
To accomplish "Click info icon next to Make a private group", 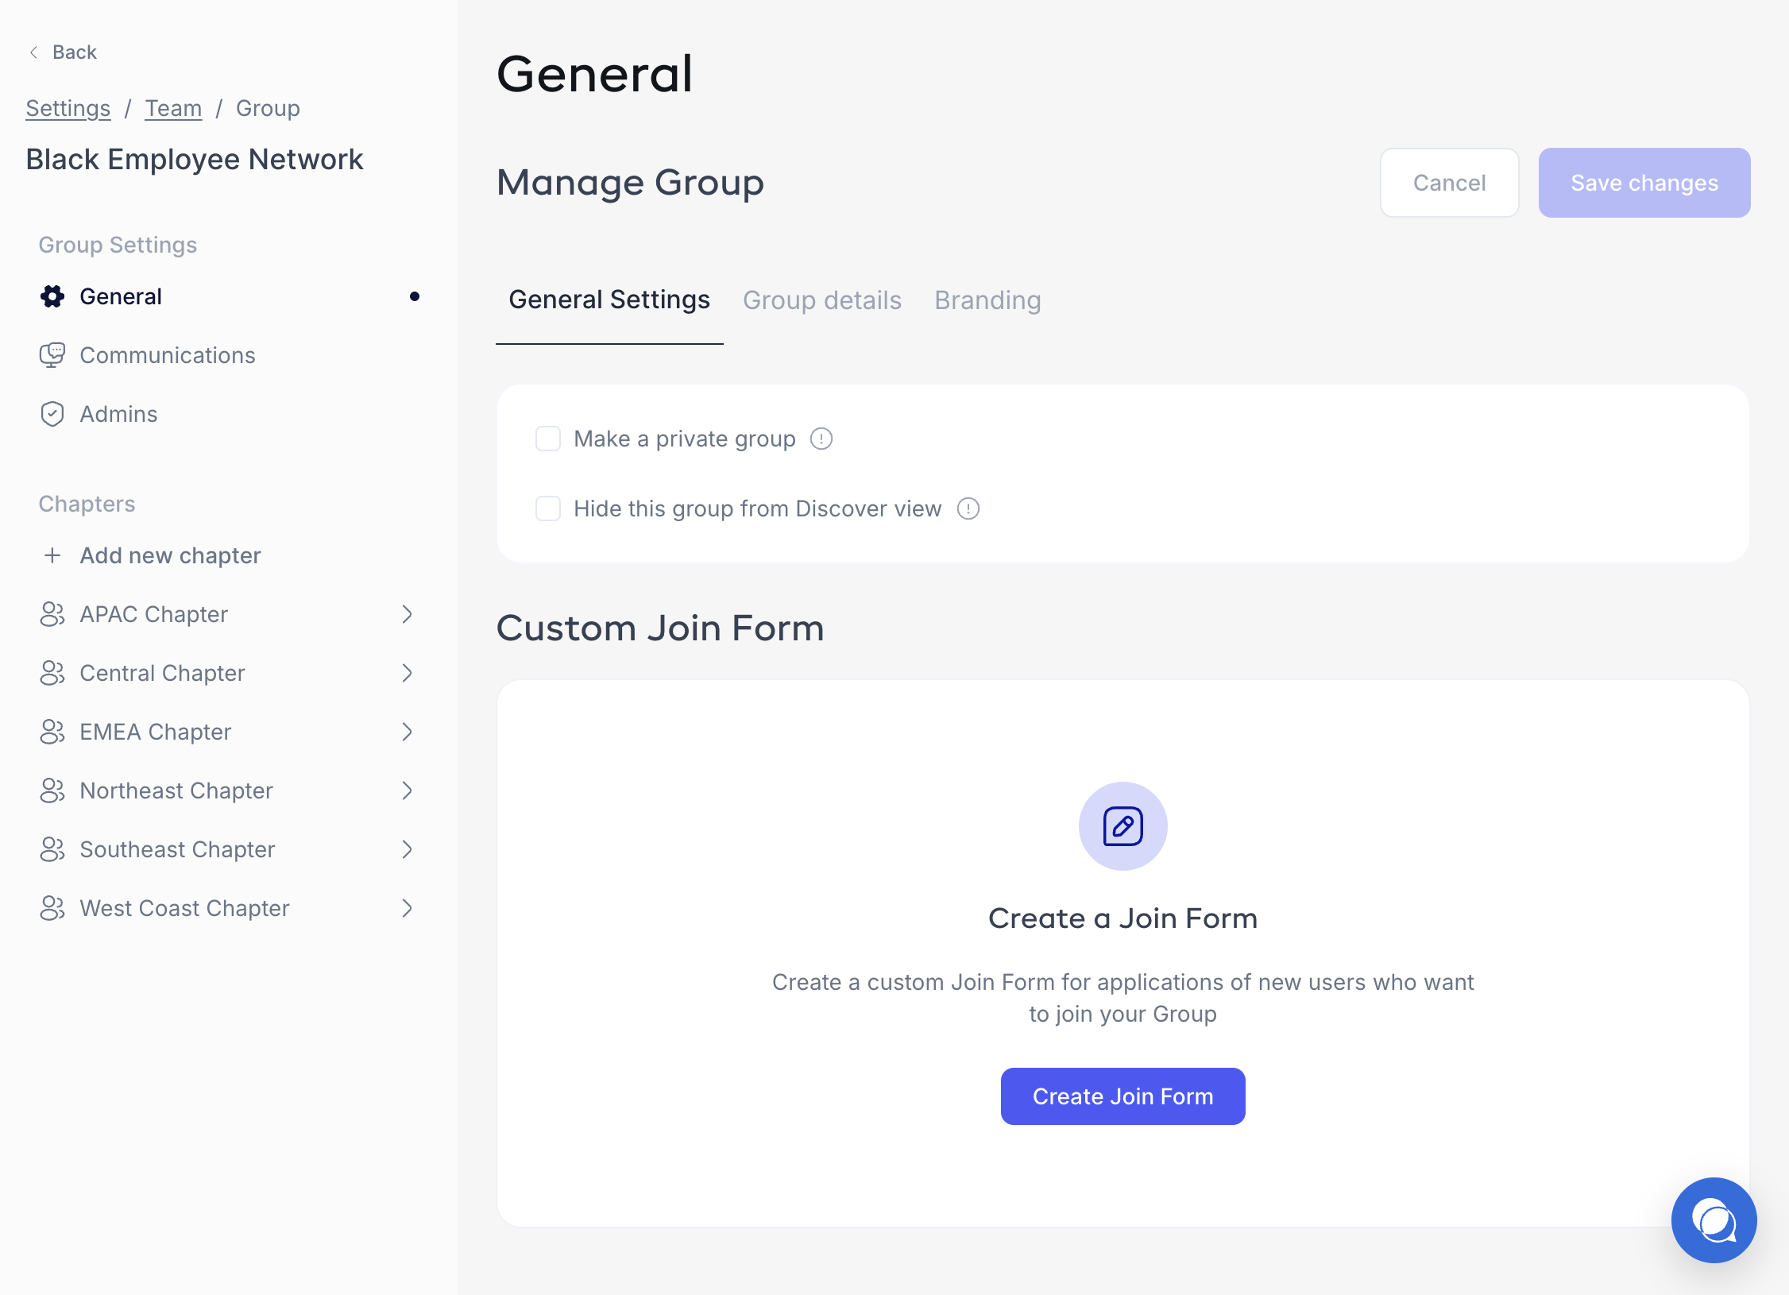I will point(821,439).
